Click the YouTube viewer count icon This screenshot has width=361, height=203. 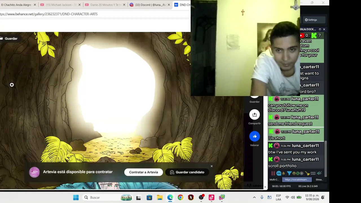[x=303, y=36]
